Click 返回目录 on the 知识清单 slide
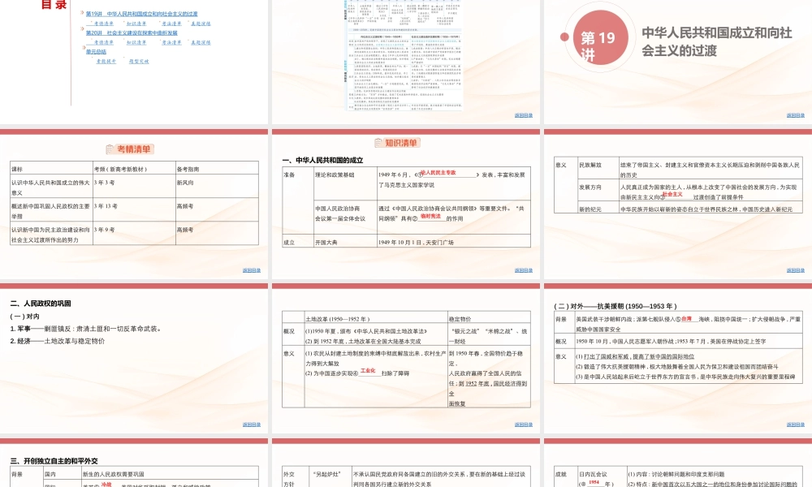812x487 pixels. (524, 270)
